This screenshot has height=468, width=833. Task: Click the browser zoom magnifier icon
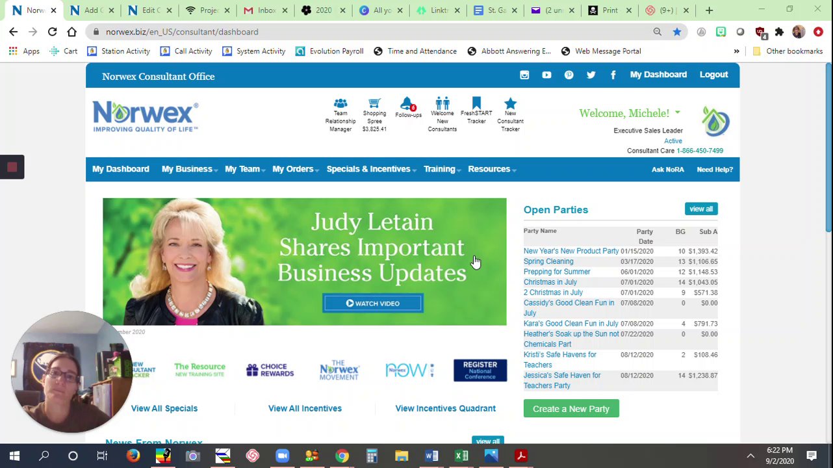tap(658, 32)
